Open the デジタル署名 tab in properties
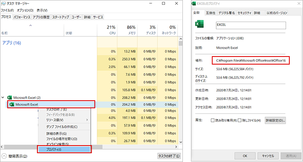Image resolution: width=303 pixels, height=162 pixels. (x=227, y=13)
